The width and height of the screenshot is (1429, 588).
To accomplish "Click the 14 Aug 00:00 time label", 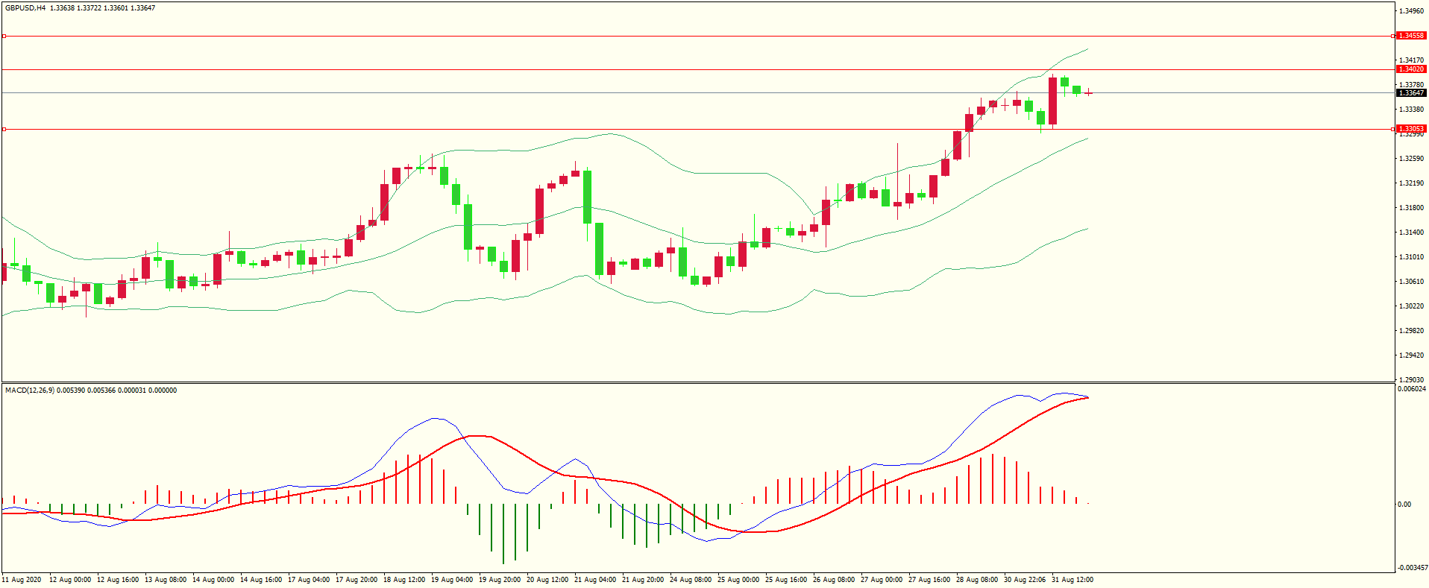I will [x=213, y=580].
